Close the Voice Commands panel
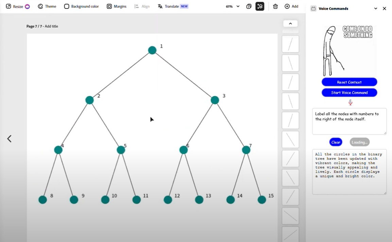 (385, 8)
